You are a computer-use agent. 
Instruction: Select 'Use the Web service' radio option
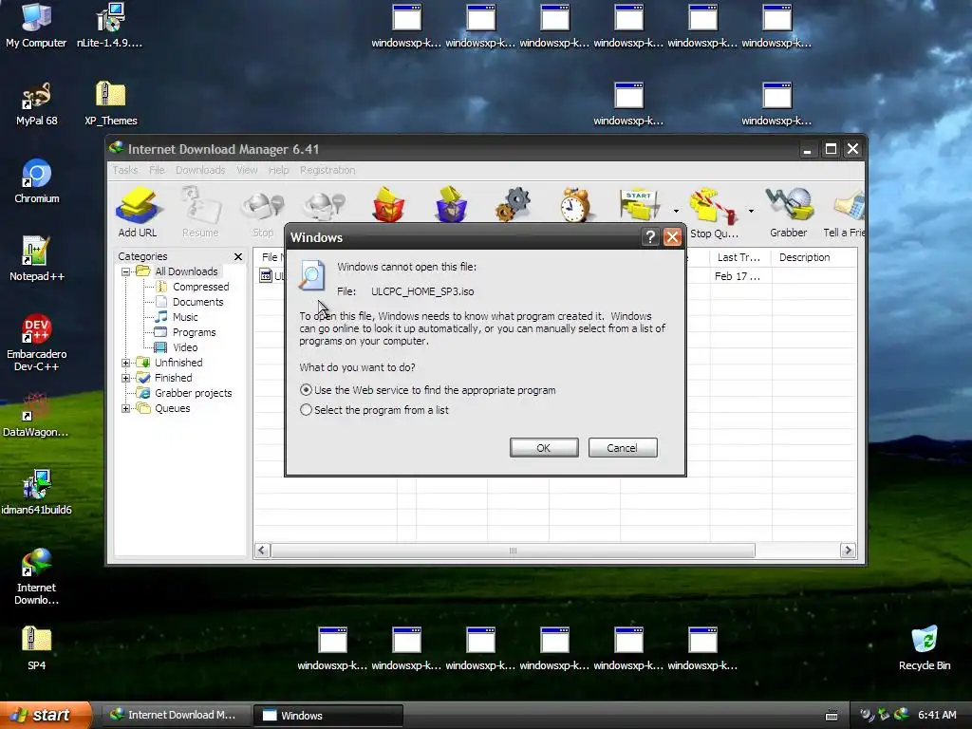pos(306,390)
